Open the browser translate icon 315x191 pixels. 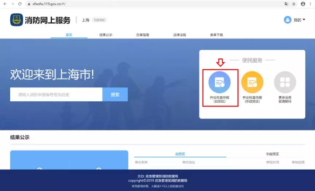tap(286, 4)
